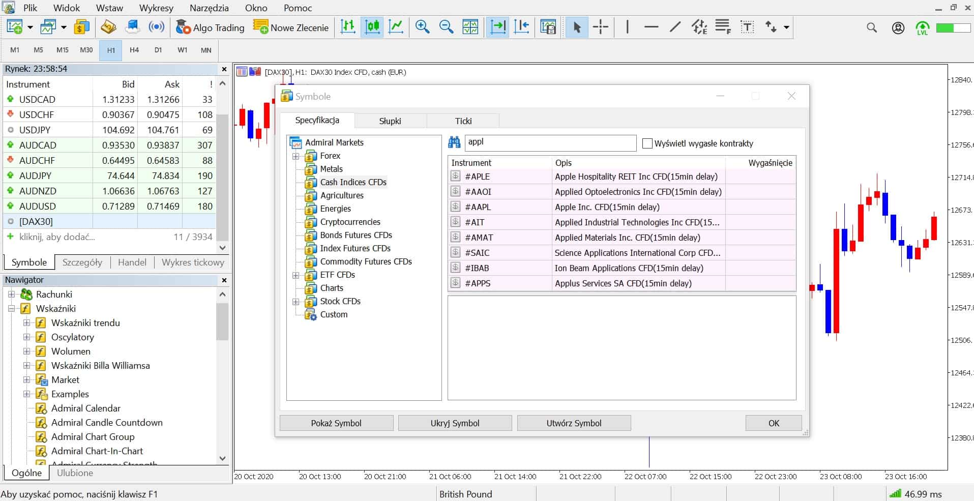The height and width of the screenshot is (501, 974).
Task: Select the M1 timeframe
Action: [15, 50]
